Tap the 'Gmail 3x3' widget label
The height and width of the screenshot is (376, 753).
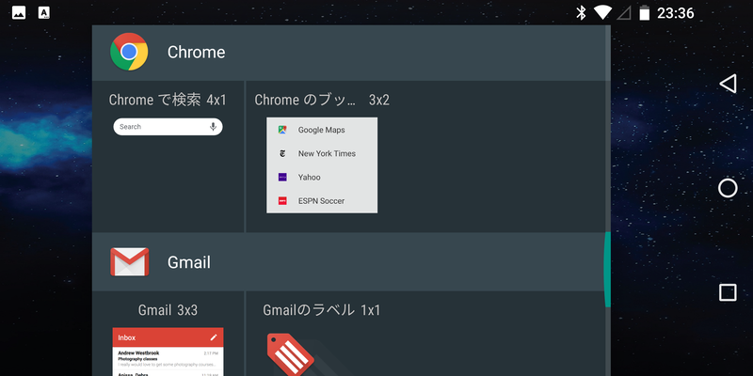[168, 310]
